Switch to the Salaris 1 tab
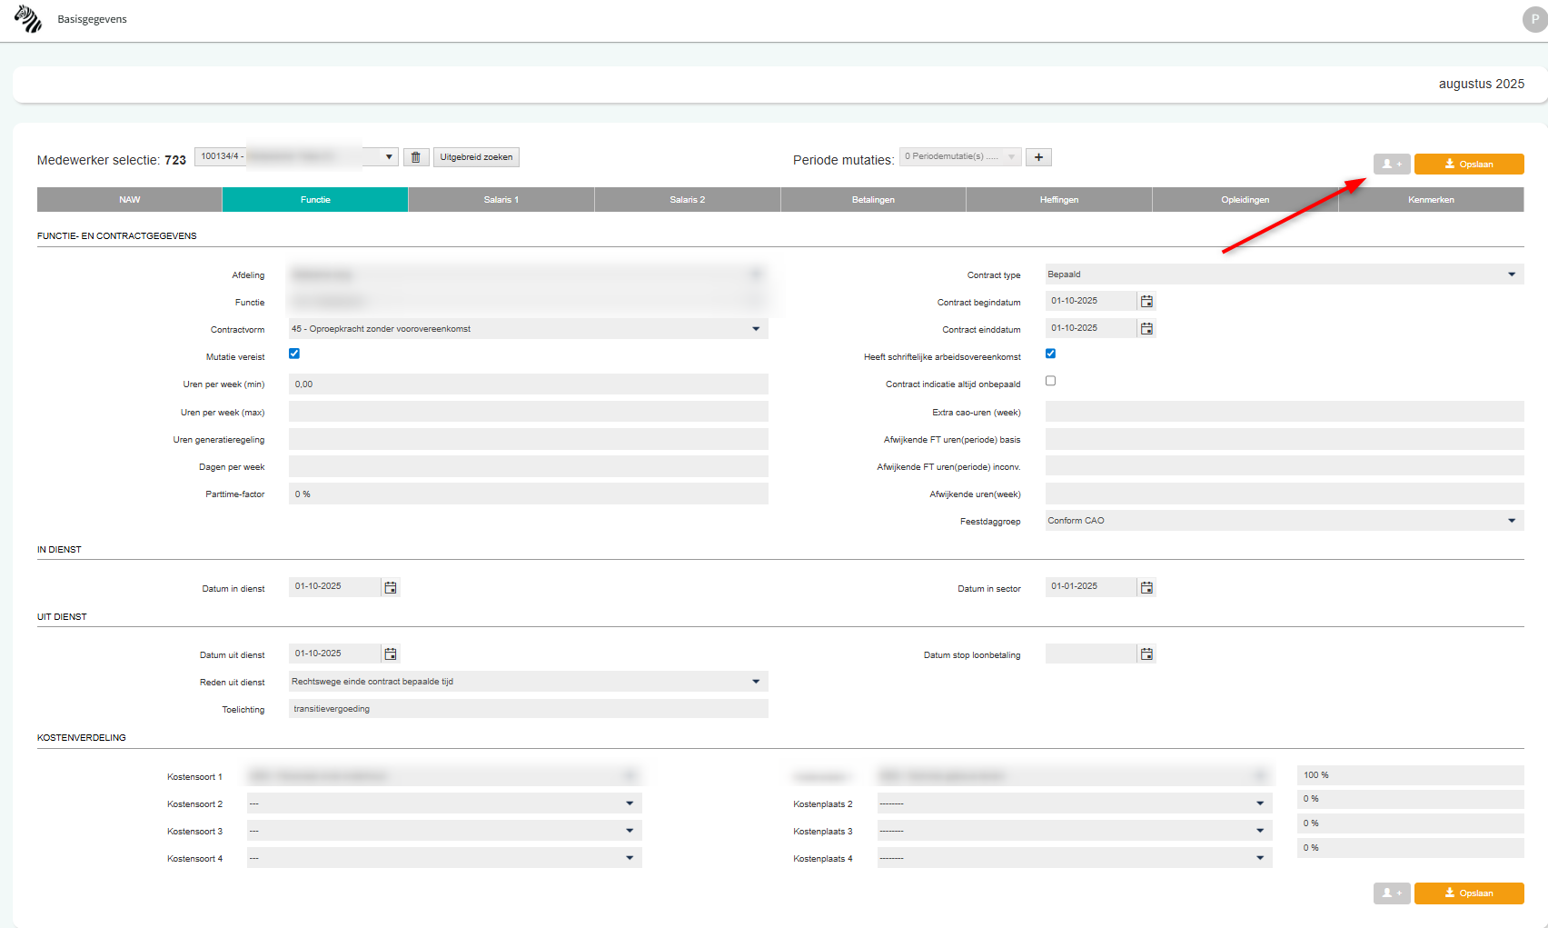The image size is (1548, 928). 501,200
